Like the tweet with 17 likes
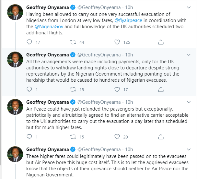This screenshot has height=179, width=197. 117,89
